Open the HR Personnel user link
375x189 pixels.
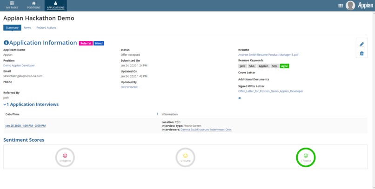(x=129, y=87)
